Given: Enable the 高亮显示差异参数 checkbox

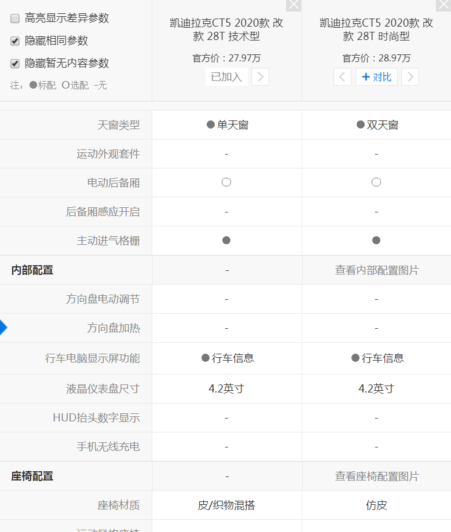Looking at the screenshot, I should (x=15, y=19).
